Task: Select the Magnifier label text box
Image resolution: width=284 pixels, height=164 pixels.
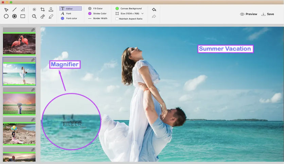Action: click(65, 64)
